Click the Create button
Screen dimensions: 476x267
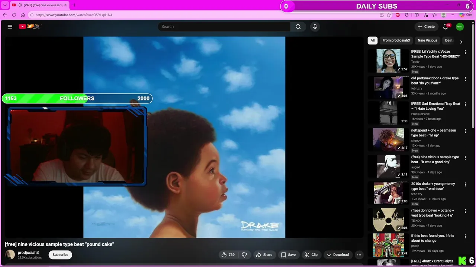click(x=426, y=27)
